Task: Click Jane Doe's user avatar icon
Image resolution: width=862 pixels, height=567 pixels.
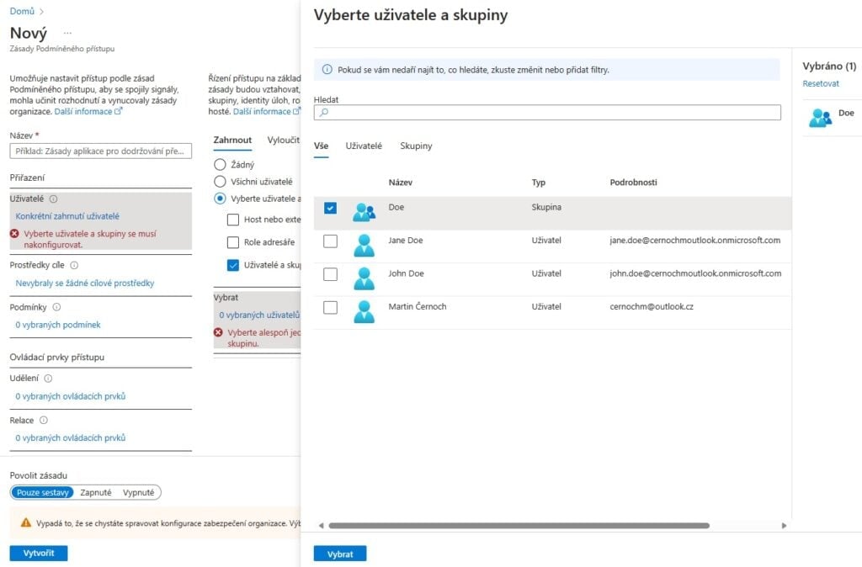Action: point(364,246)
